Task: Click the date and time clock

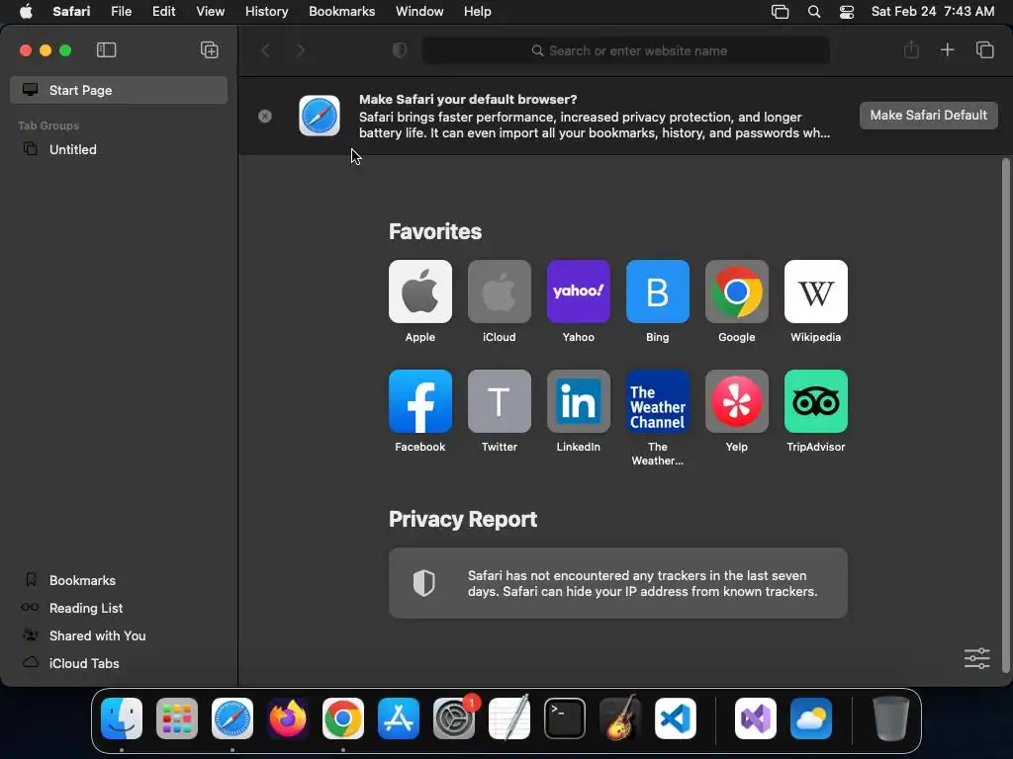Action: [x=932, y=12]
